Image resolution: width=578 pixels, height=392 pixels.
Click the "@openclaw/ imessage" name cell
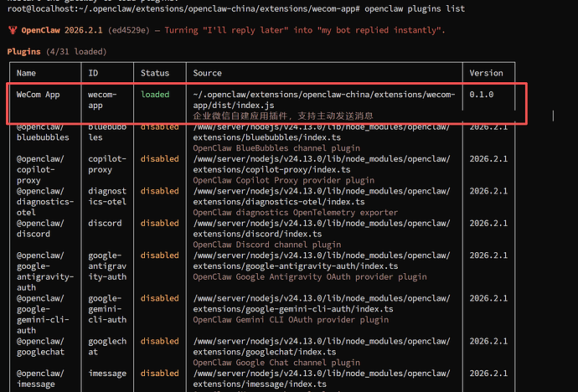click(40, 379)
